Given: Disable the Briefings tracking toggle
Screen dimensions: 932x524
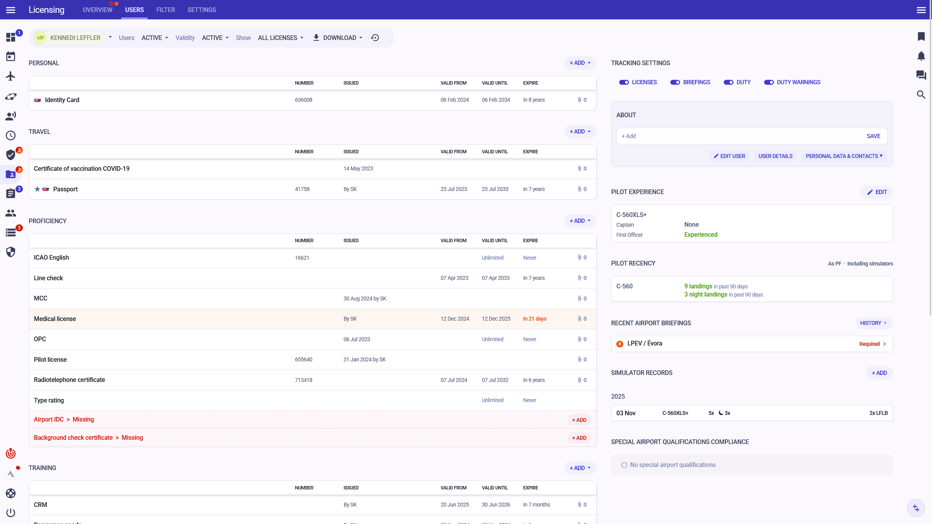Looking at the screenshot, I should 675,82.
